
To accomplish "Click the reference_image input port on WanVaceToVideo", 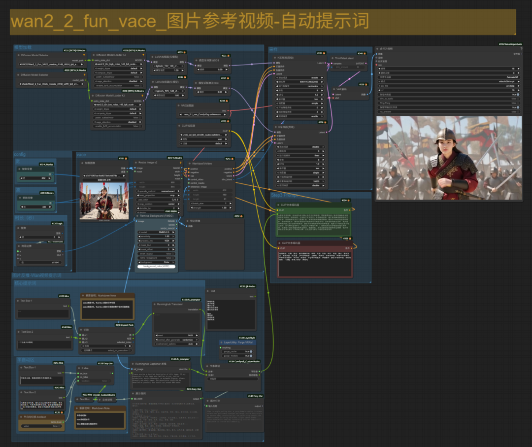I will 189,187.
